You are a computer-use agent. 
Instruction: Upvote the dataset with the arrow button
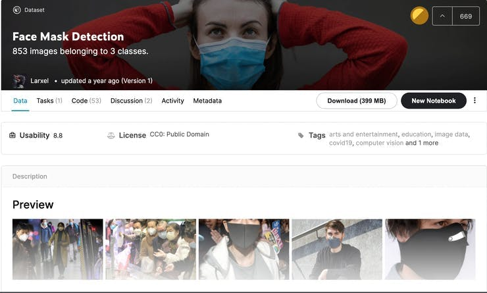(442, 16)
